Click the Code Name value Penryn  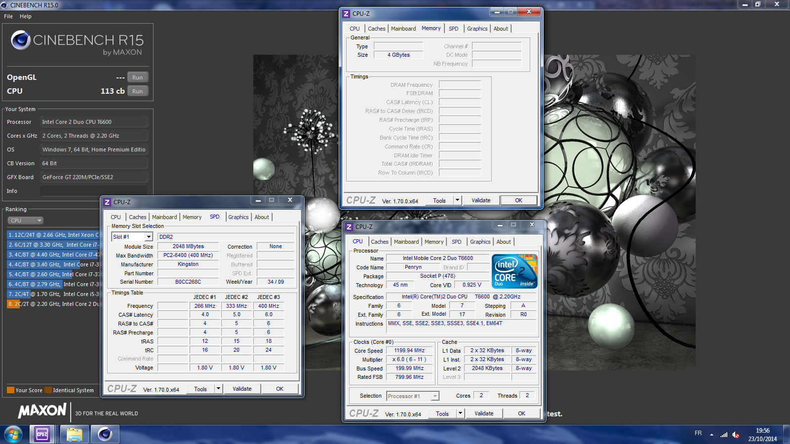(x=413, y=267)
